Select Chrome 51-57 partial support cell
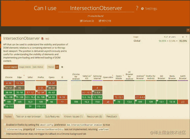 (9, 88)
